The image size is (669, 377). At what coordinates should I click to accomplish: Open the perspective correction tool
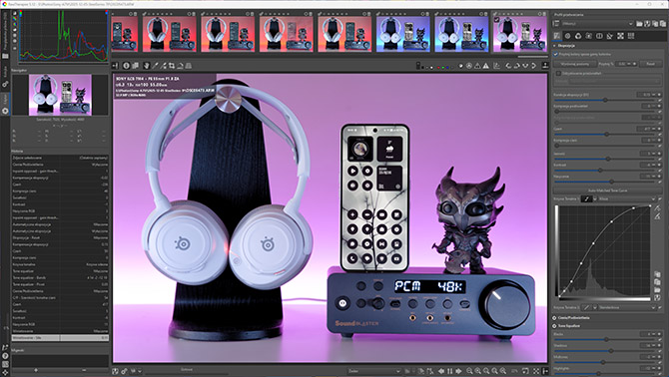188,66
